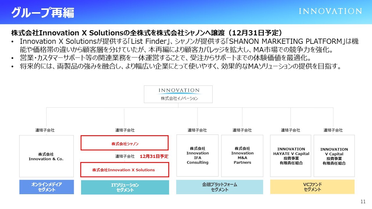Viewport: 372px width, 209px height.
Task: Select the red 12月31日予定 label
Action: click(154, 156)
